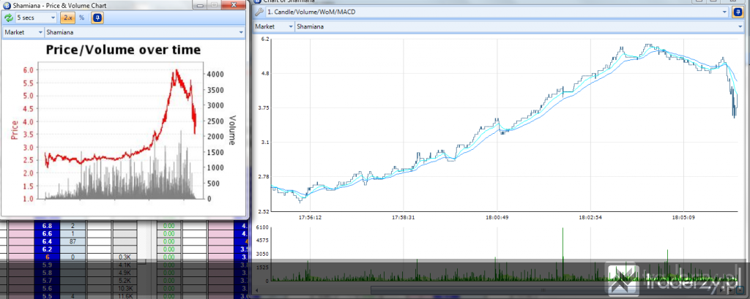The height and width of the screenshot is (299, 750).
Task: Toggle the % percent button
Action: 82,18
